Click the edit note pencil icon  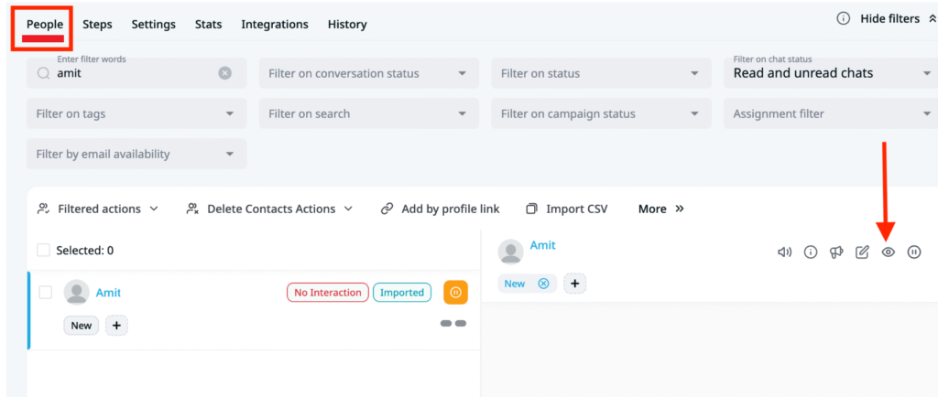[862, 252]
